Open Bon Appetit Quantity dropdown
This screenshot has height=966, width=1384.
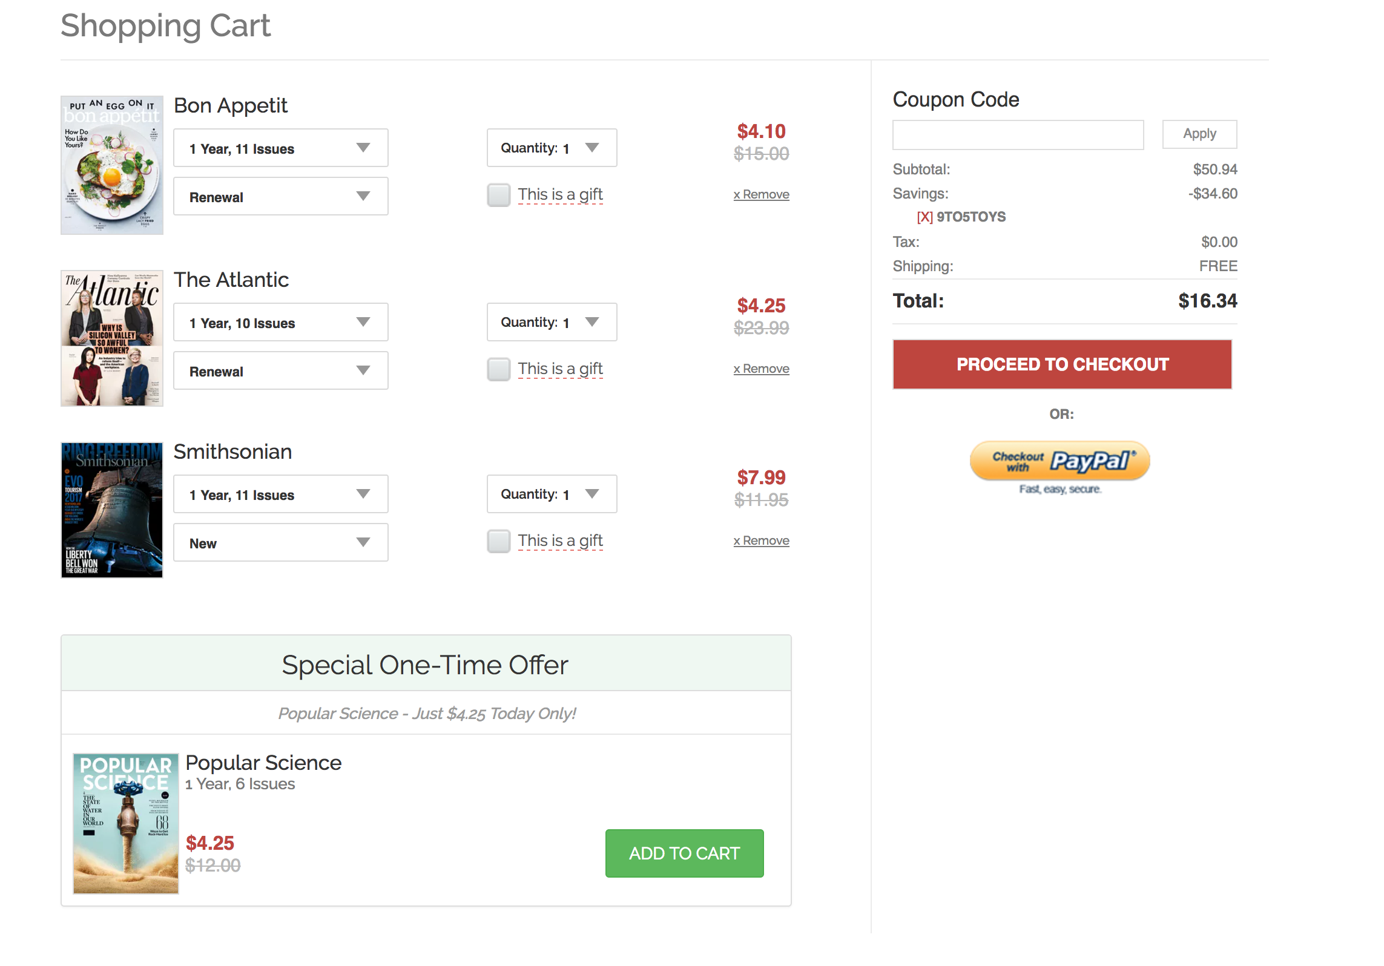(x=552, y=148)
